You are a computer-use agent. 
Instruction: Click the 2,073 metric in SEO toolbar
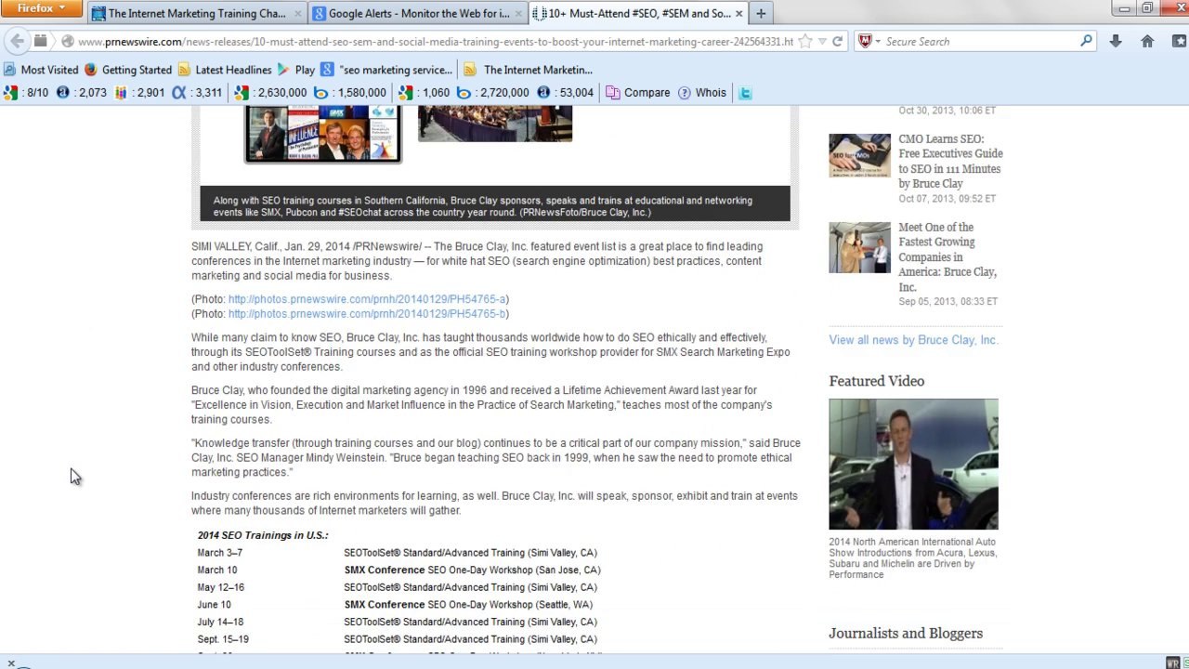(x=63, y=93)
